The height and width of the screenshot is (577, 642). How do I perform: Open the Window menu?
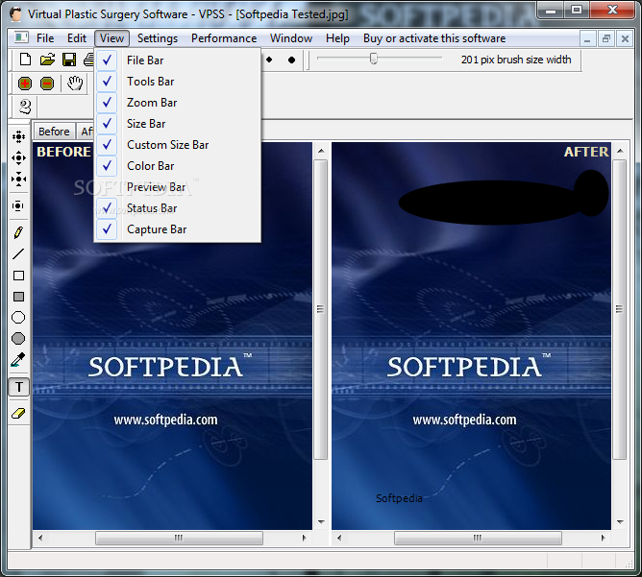pos(291,38)
